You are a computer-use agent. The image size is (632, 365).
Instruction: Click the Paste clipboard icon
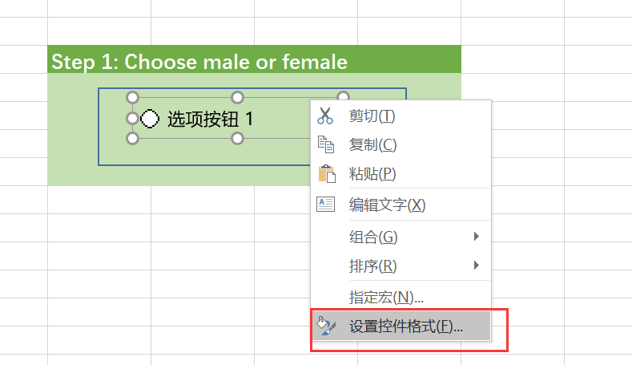click(x=325, y=173)
